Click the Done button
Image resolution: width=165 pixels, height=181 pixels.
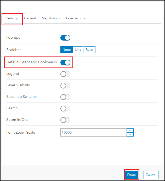pyautogui.click(x=132, y=175)
